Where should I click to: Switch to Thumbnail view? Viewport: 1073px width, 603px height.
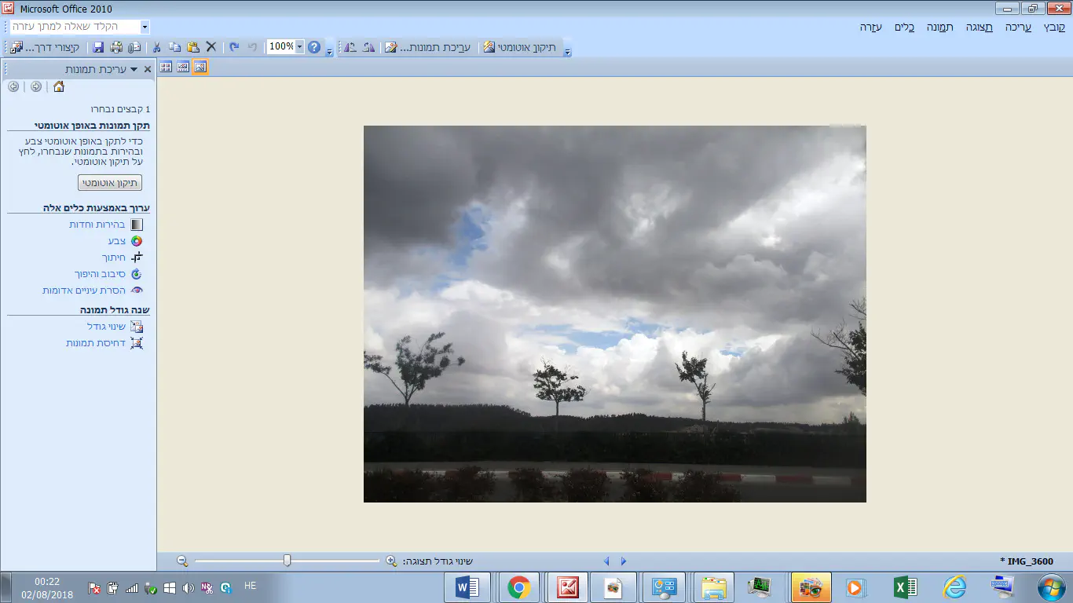[x=166, y=68]
